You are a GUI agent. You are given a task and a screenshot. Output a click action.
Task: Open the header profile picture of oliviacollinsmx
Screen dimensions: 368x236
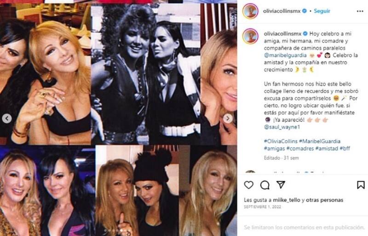pos(250,11)
